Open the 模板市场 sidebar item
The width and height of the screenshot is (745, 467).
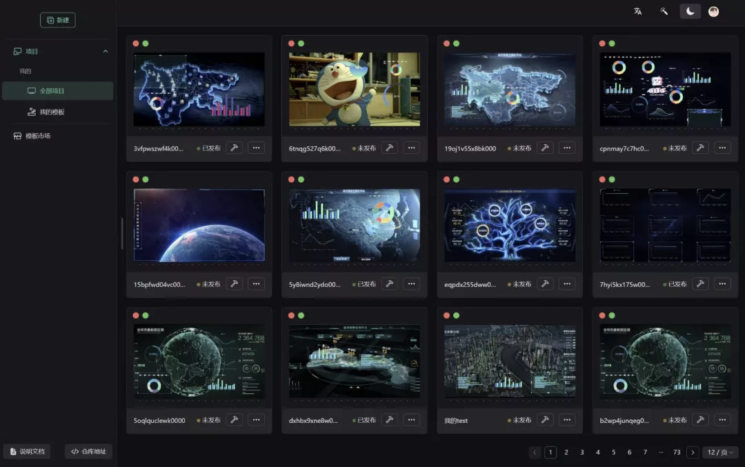[x=37, y=136]
